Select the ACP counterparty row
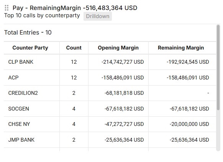223x162 pixels. click(110, 78)
